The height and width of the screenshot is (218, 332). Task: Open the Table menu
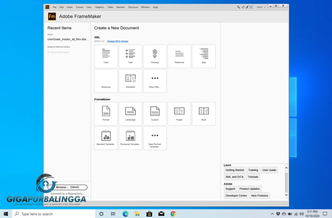click(110, 7)
